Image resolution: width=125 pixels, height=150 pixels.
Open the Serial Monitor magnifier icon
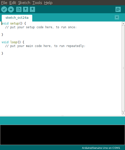(x=118, y=9)
